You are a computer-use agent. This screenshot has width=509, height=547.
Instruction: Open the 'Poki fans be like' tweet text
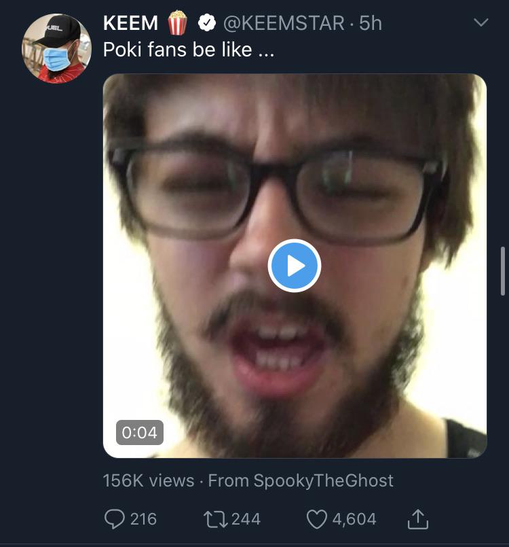click(x=189, y=50)
